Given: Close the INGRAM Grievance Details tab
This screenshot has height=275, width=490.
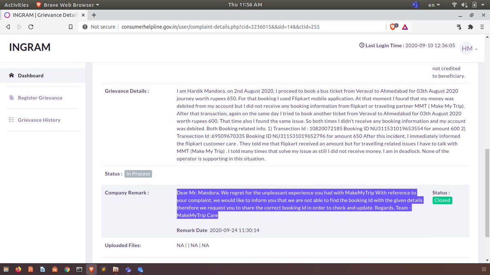Looking at the screenshot, I should [83, 15].
